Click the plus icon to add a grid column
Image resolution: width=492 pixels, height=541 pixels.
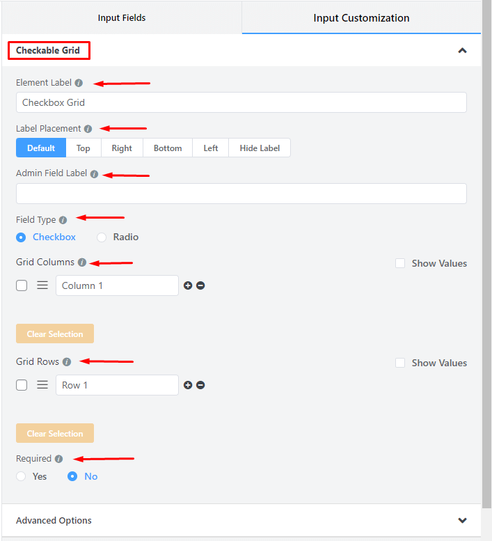[x=188, y=285]
